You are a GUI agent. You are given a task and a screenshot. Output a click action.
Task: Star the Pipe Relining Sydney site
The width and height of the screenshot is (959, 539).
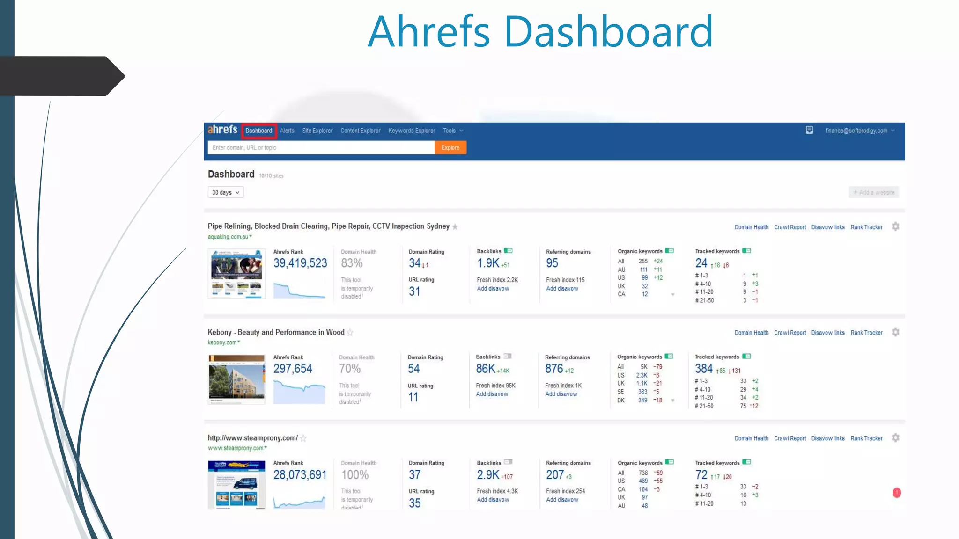455,227
